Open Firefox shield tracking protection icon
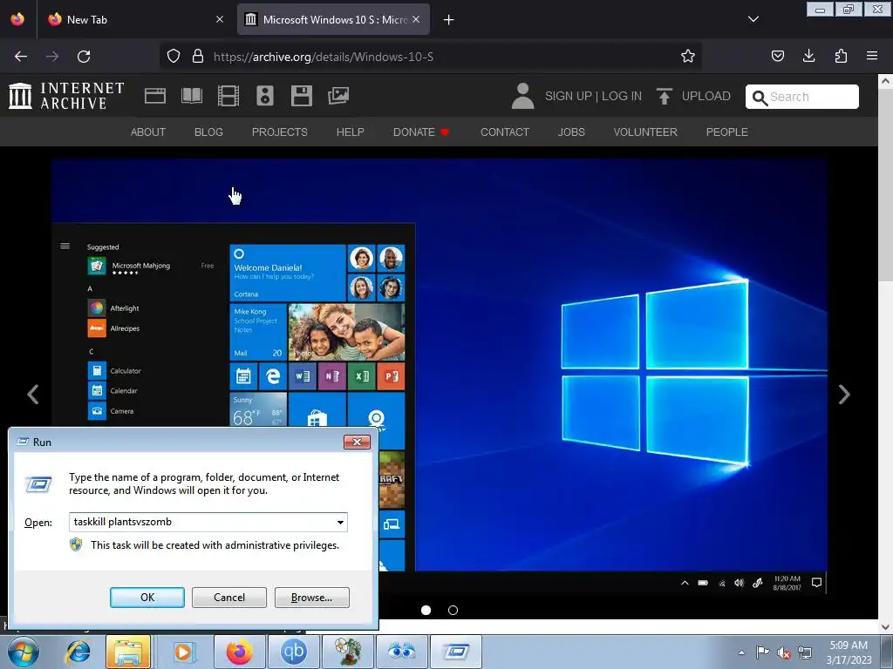 pyautogui.click(x=174, y=57)
